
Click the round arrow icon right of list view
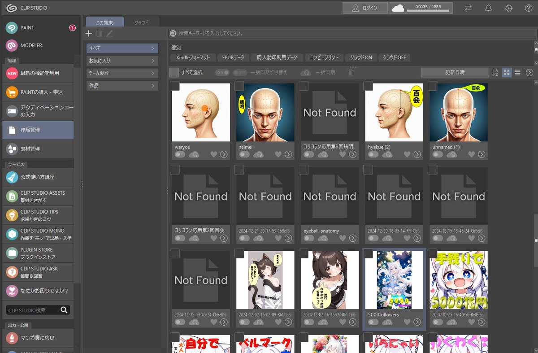click(529, 73)
